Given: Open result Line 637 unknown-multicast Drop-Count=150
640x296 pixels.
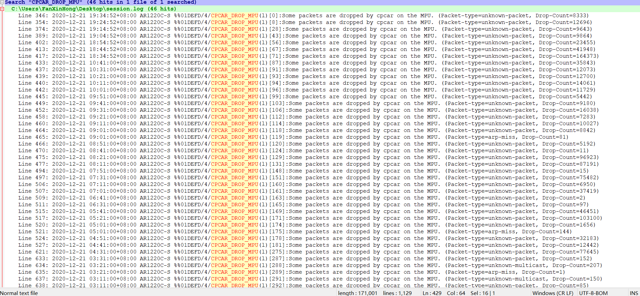Looking at the screenshot, I should 310,279.
